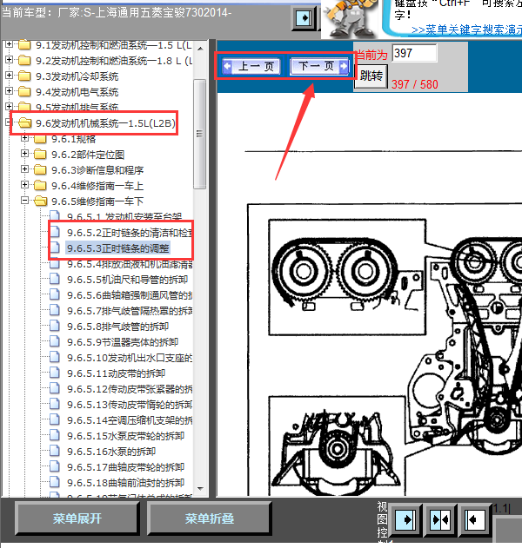
Task: Open 9.6.5.2正时链条的清洁和检查 document
Action: pos(130,233)
